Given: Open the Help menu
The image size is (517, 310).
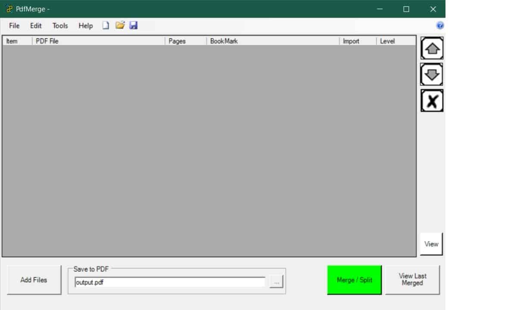Looking at the screenshot, I should click(x=85, y=26).
